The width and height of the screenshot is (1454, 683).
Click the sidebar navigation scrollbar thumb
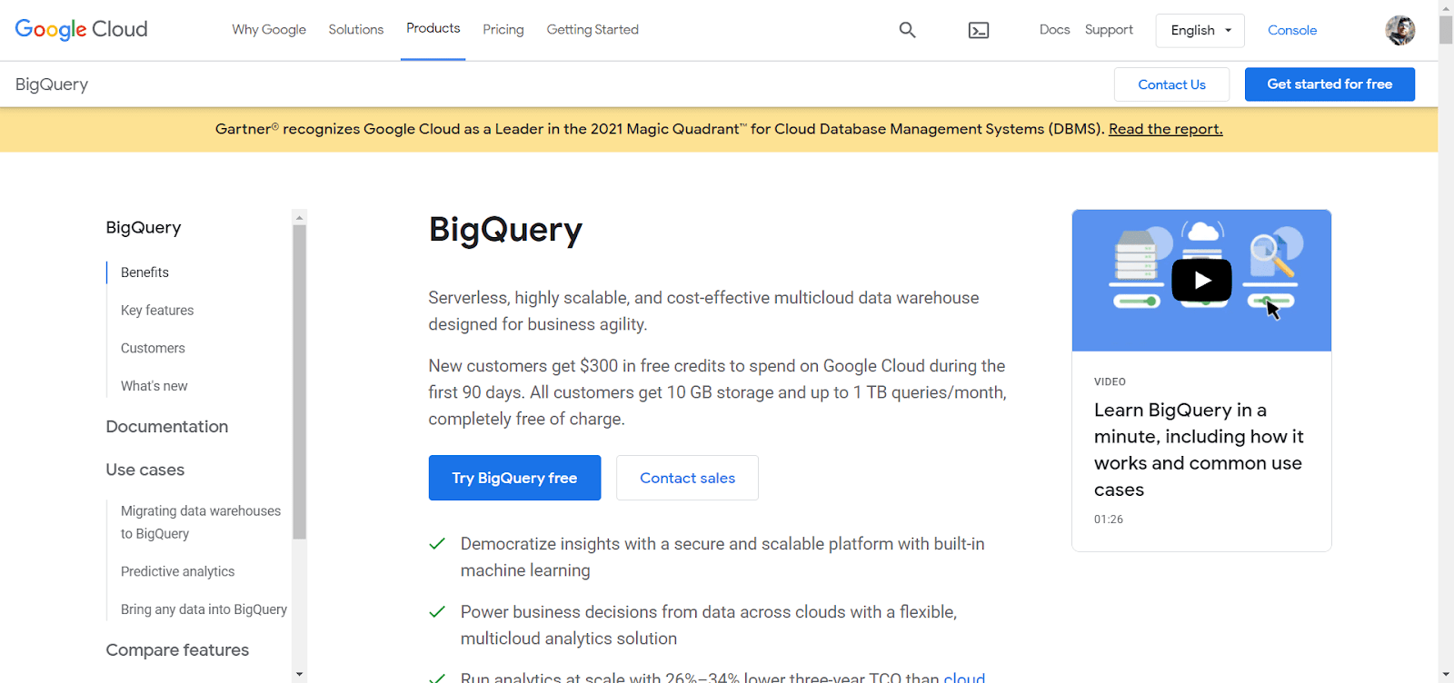(300, 381)
